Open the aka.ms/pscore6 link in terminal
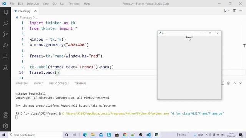The image size is (246, 138). pyautogui.click(x=97, y=105)
